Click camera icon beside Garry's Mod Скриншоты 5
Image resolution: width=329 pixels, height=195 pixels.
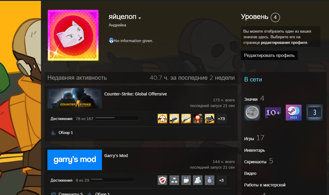54,194
